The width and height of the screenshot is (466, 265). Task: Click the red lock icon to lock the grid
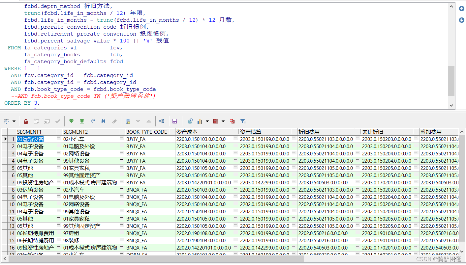point(26,121)
